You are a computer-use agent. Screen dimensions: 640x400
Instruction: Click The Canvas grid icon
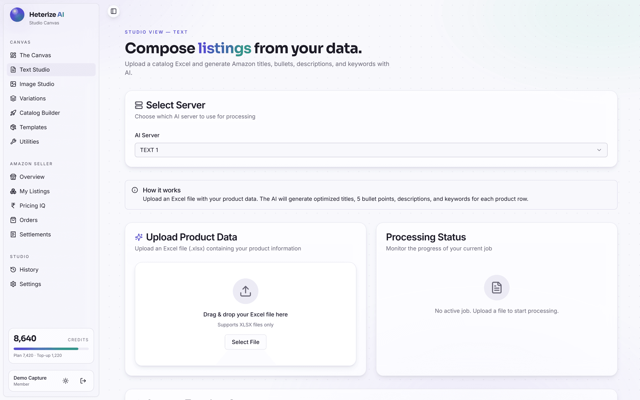(13, 55)
